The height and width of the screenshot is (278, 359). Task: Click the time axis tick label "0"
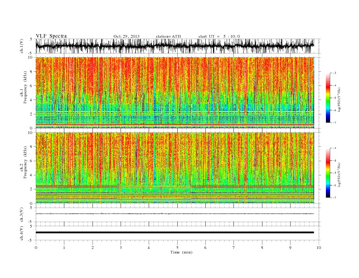pos(36,248)
